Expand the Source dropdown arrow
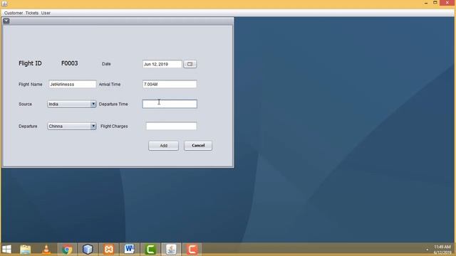Screen dimensions: 456x256 (x=93, y=104)
